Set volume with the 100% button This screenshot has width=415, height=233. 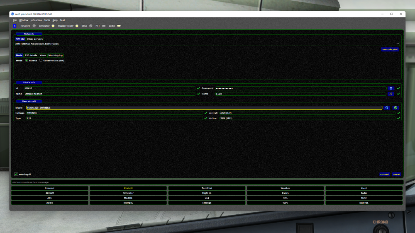[286, 203]
